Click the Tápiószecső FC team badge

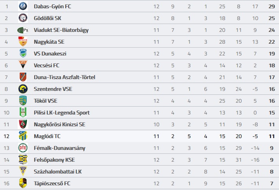click(23, 183)
